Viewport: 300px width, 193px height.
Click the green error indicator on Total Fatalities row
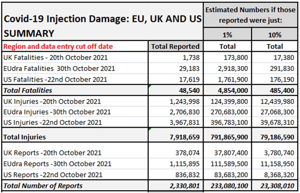pos(149,86)
